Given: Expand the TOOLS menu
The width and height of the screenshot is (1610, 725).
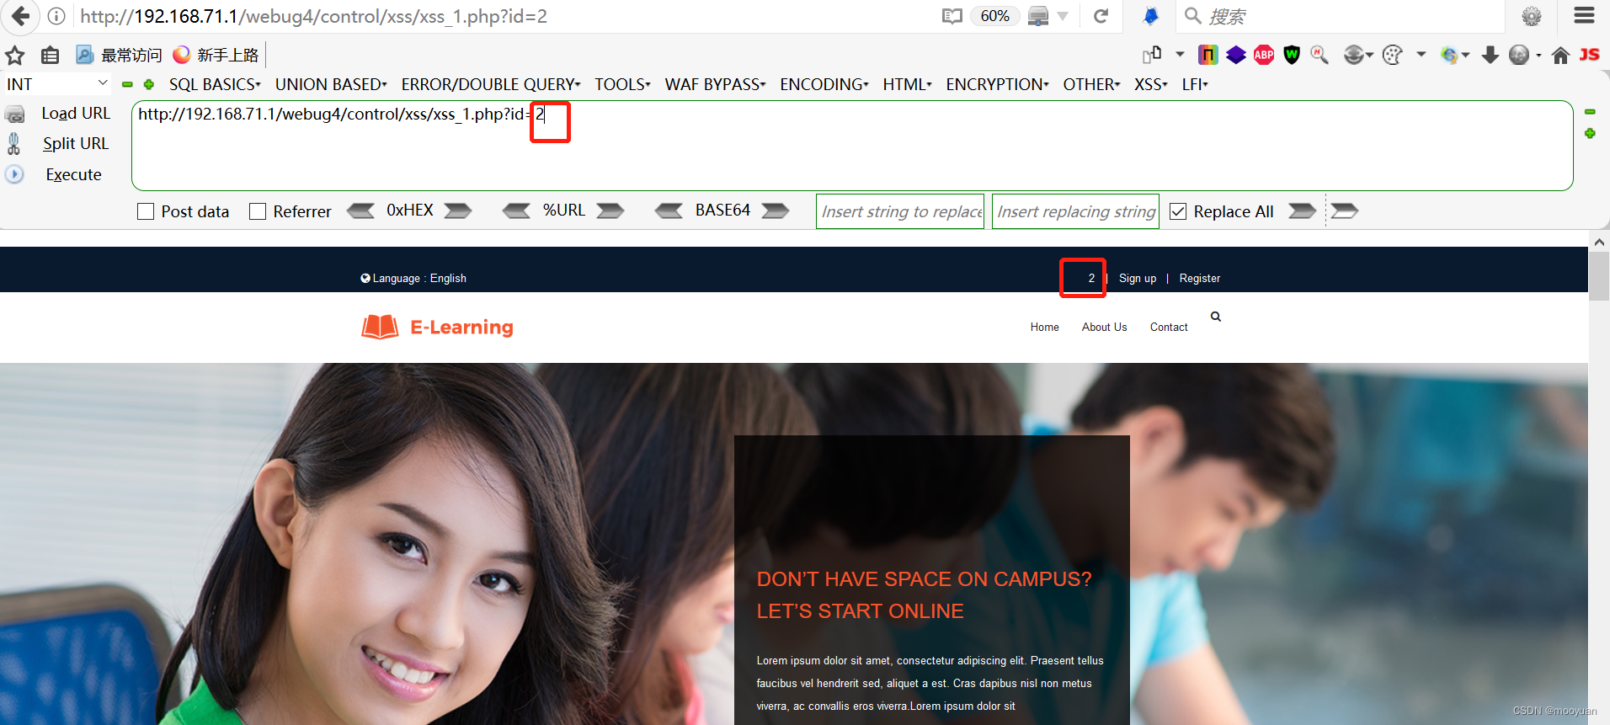Looking at the screenshot, I should 622,84.
